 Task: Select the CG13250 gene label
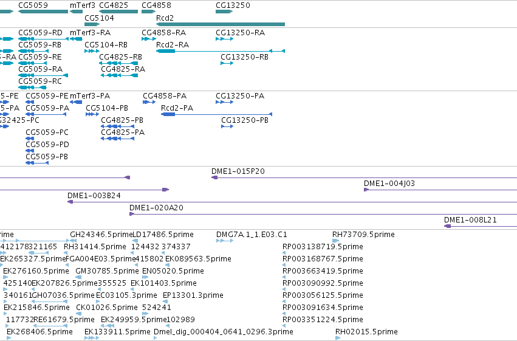tap(233, 5)
